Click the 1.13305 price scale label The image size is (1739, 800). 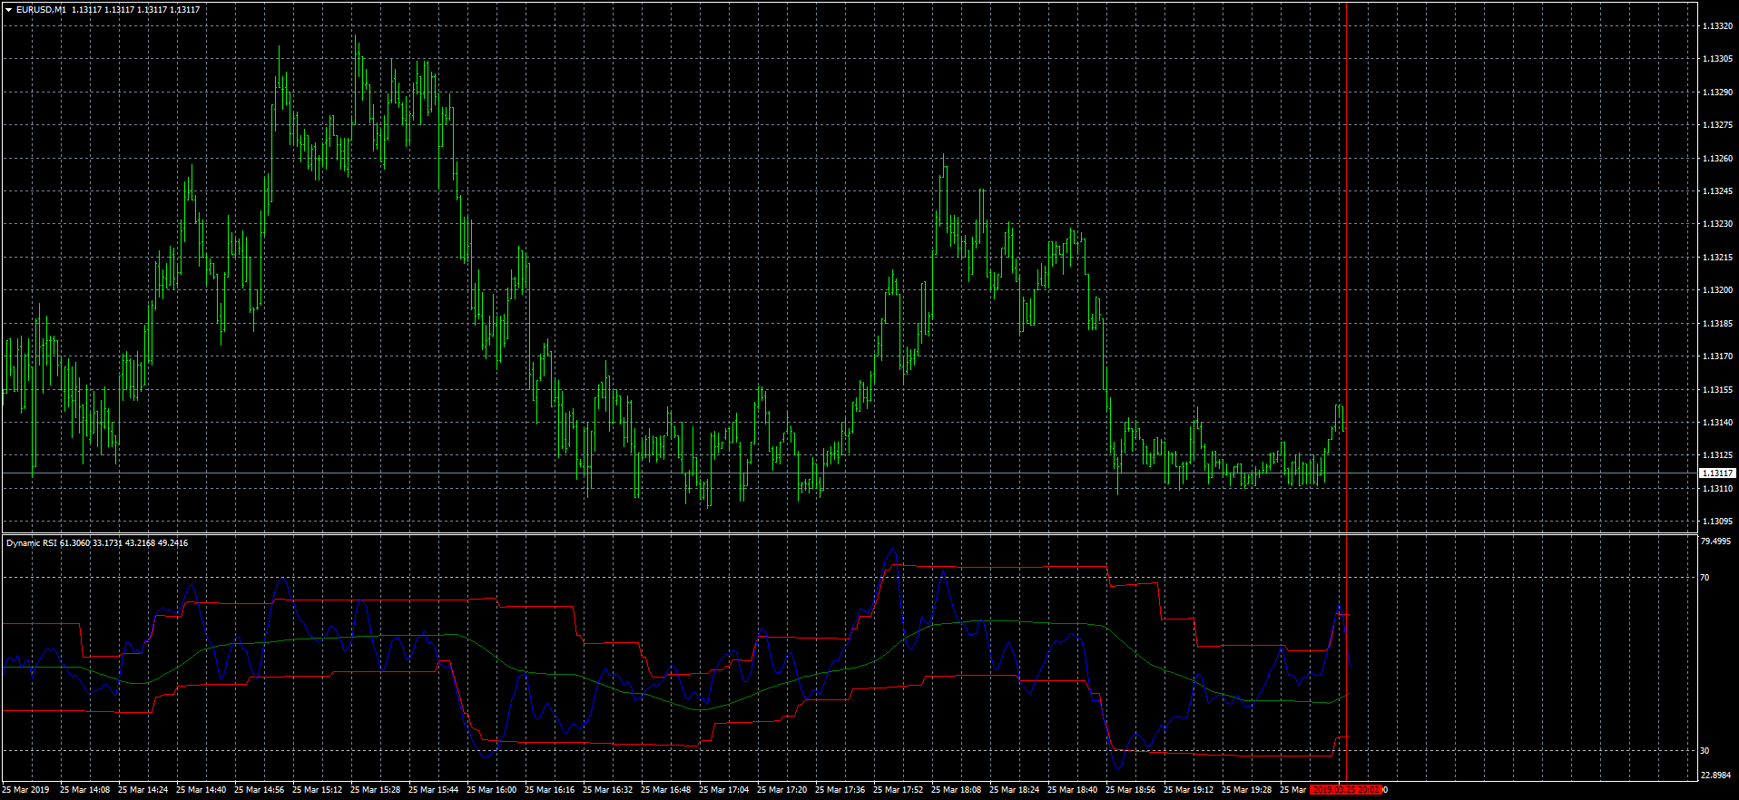1717,59
